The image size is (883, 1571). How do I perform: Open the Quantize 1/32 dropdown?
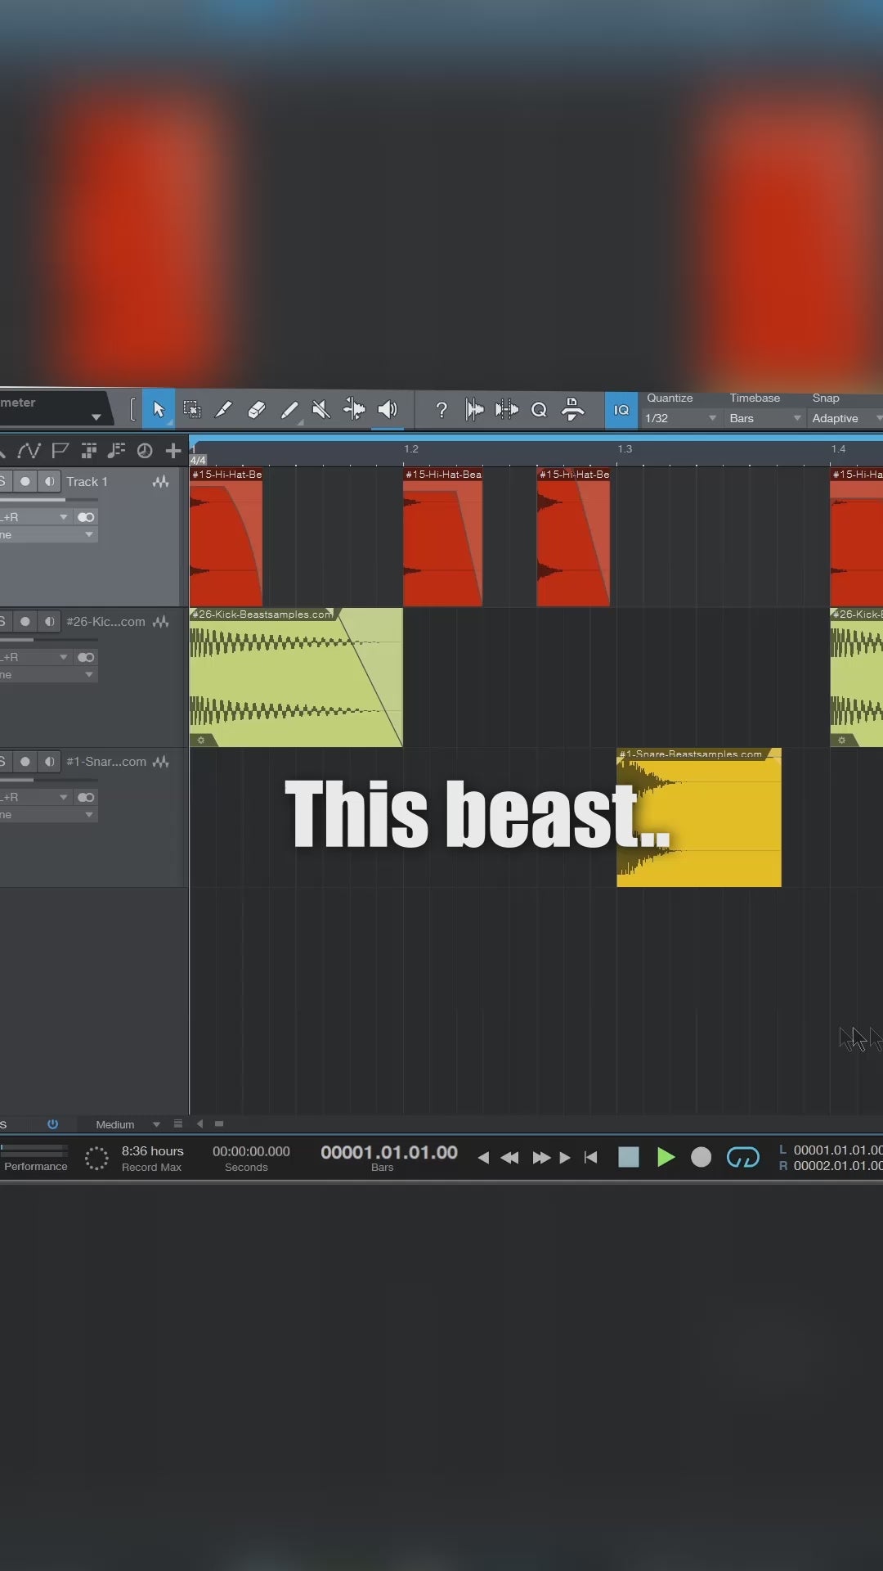tap(680, 418)
